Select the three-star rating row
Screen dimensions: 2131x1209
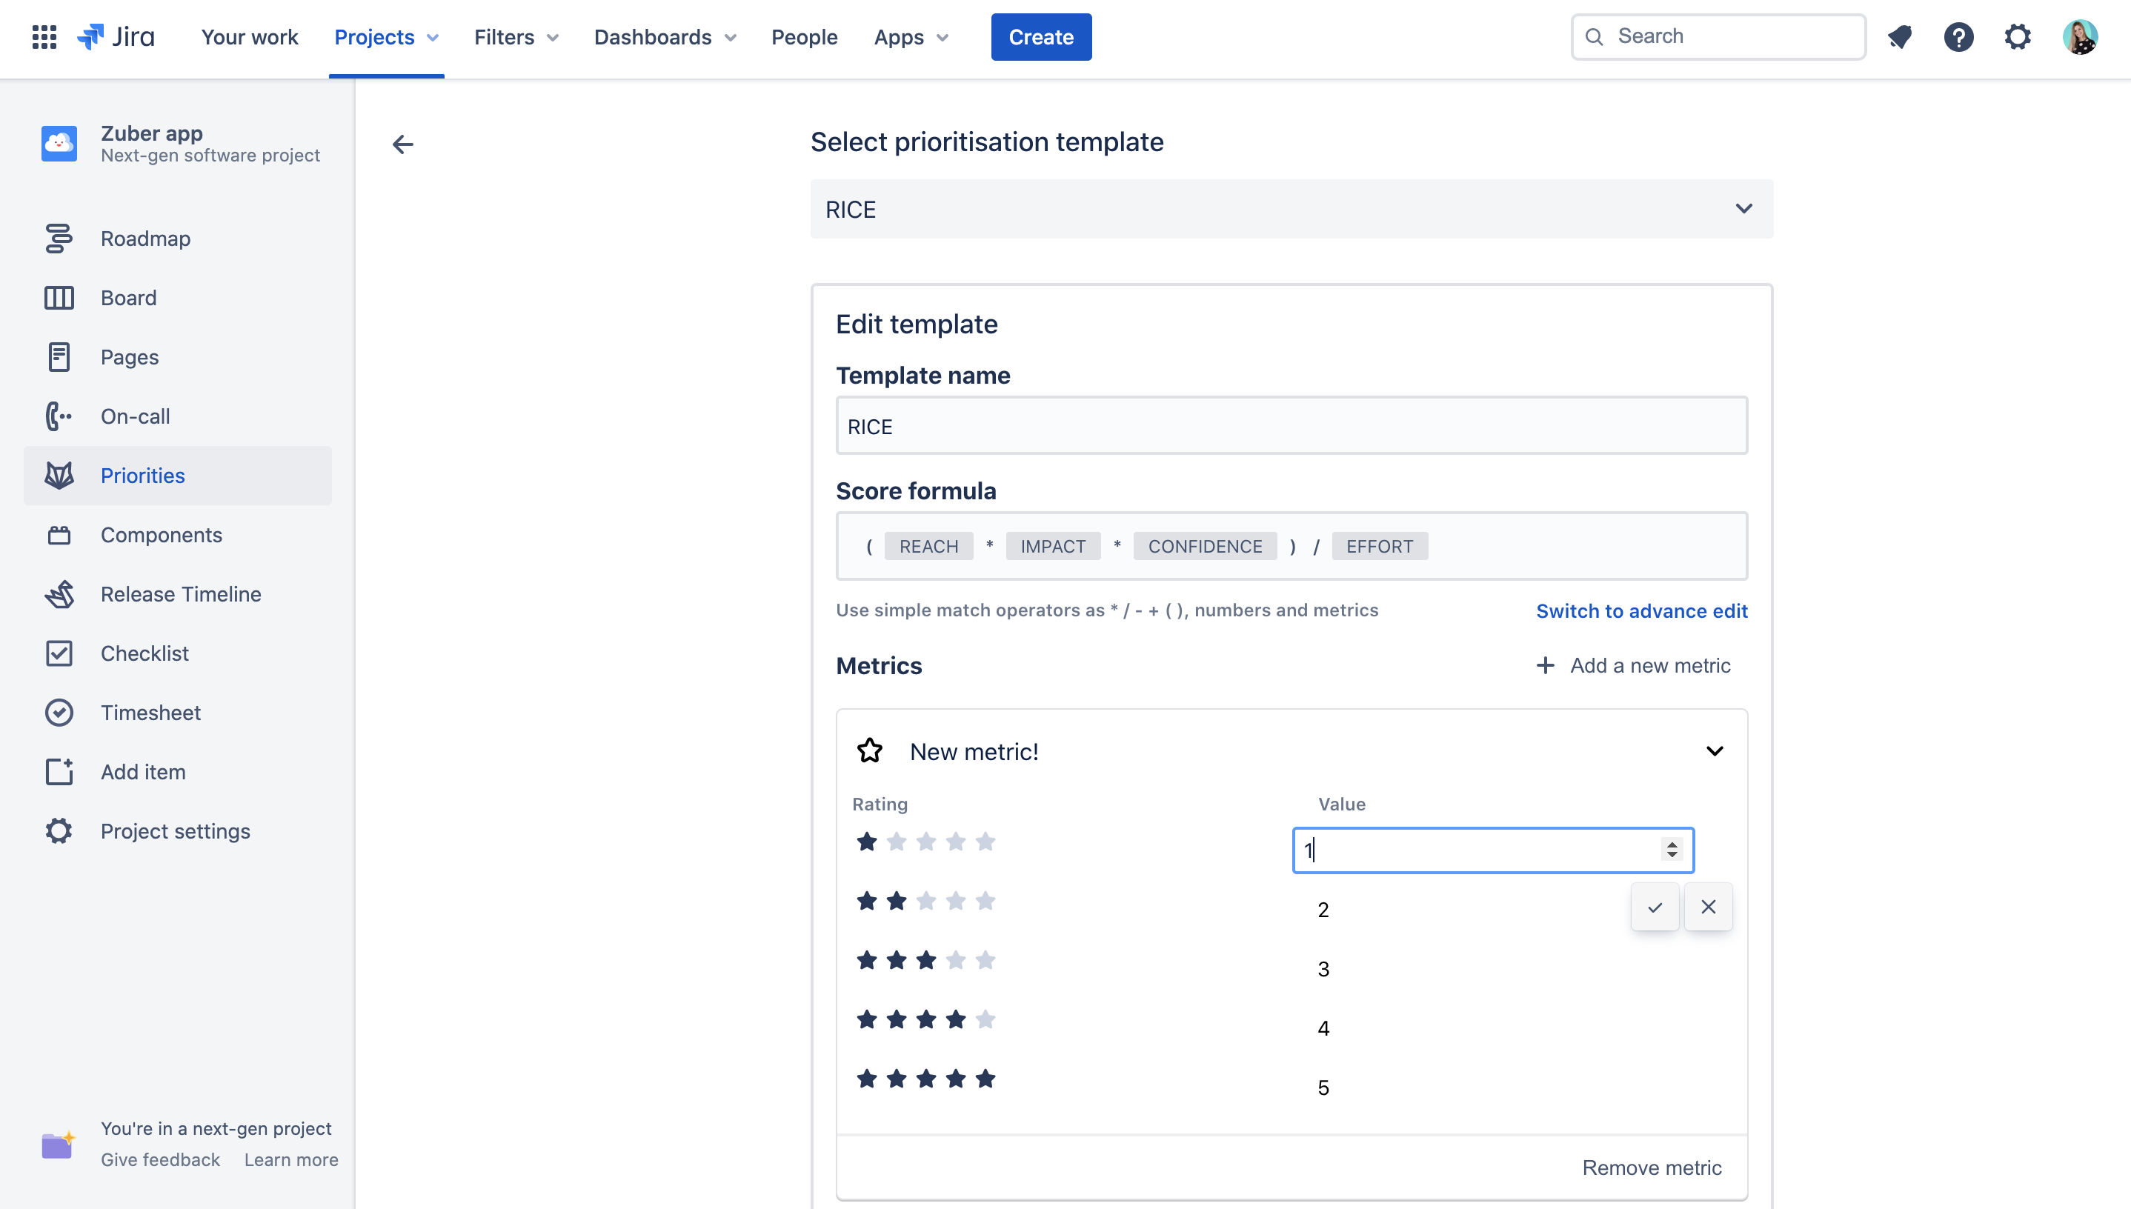(925, 961)
